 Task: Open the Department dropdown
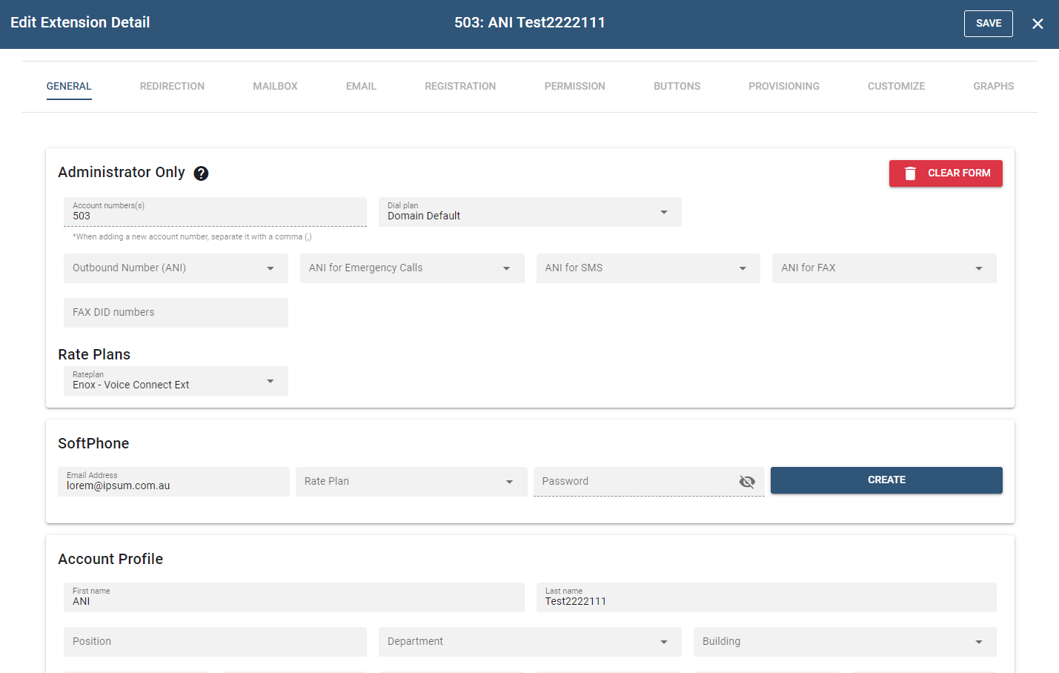pyautogui.click(x=529, y=642)
